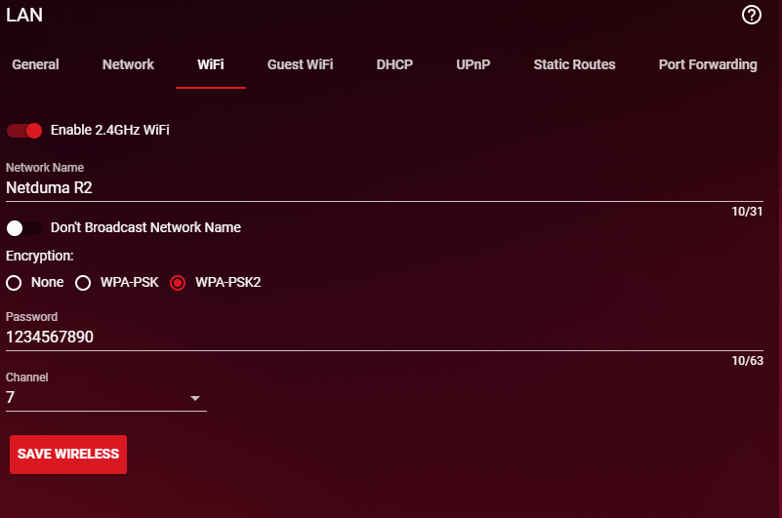Disable the 2.4GHz WiFi toggle
Screen dimensions: 782x518
[x=24, y=131]
